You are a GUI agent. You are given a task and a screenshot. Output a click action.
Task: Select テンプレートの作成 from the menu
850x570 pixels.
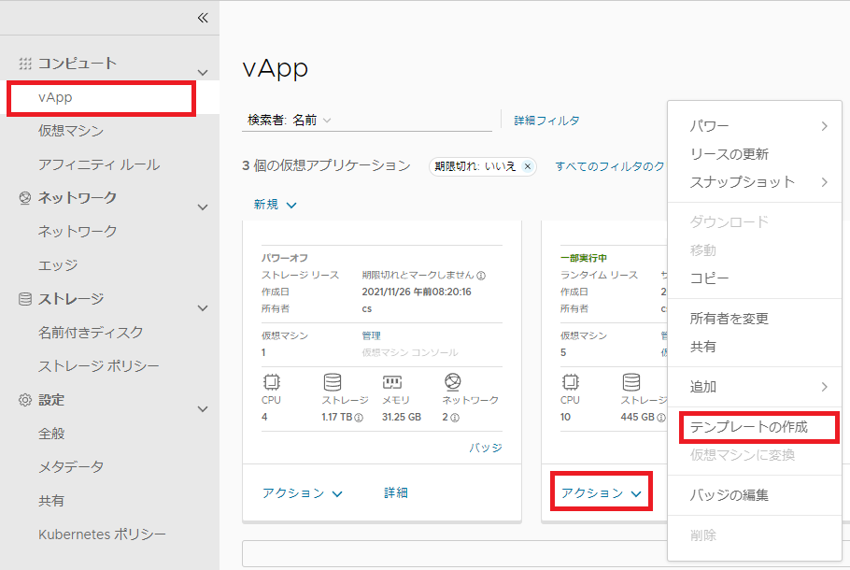tap(748, 427)
